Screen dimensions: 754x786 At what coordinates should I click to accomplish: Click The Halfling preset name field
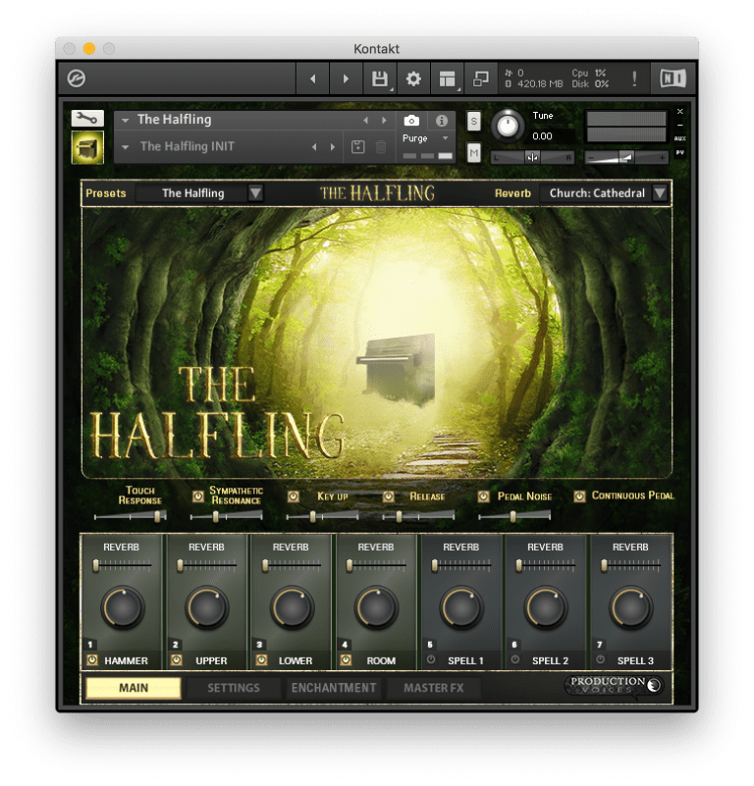tap(192, 193)
